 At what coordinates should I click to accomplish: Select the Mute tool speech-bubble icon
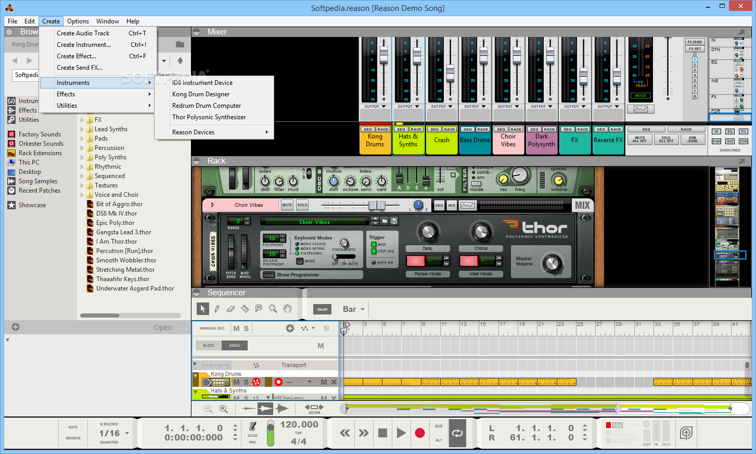(259, 309)
